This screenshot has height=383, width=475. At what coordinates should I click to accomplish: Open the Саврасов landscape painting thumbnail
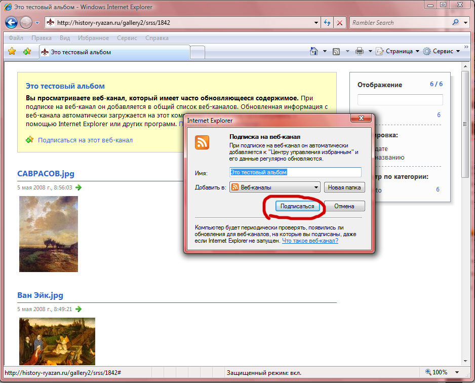[49, 234]
